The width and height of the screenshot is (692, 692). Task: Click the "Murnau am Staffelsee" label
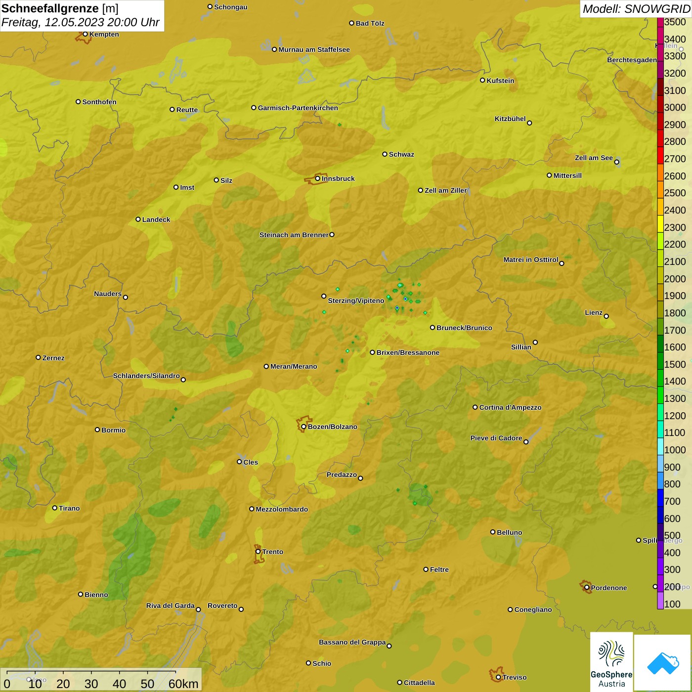314,49
